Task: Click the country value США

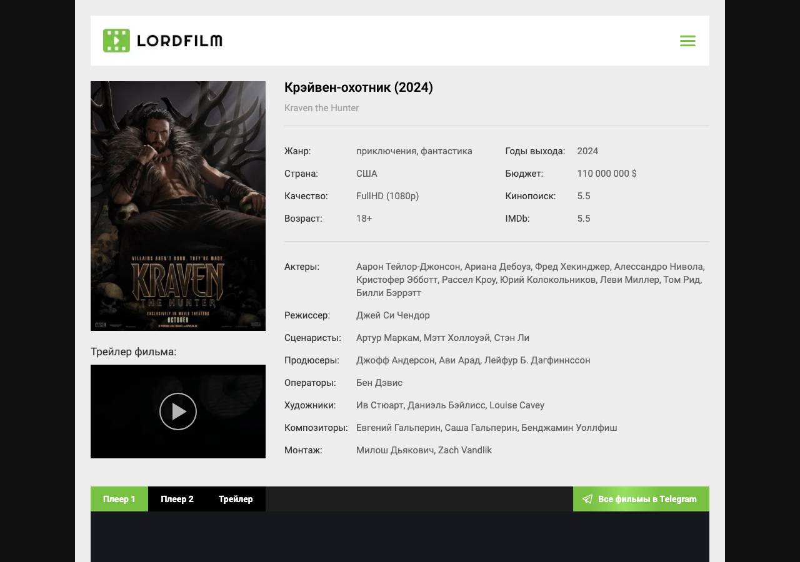Action: (367, 174)
